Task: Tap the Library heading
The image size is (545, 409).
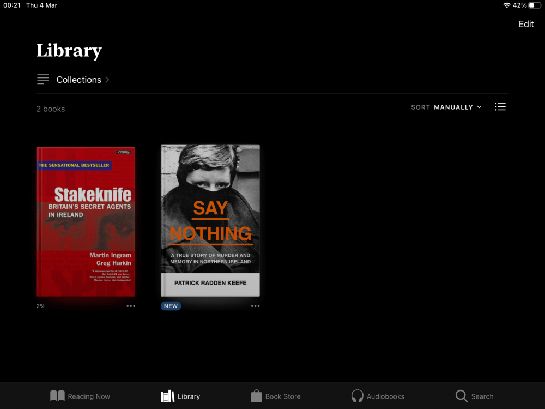Action: [x=69, y=50]
